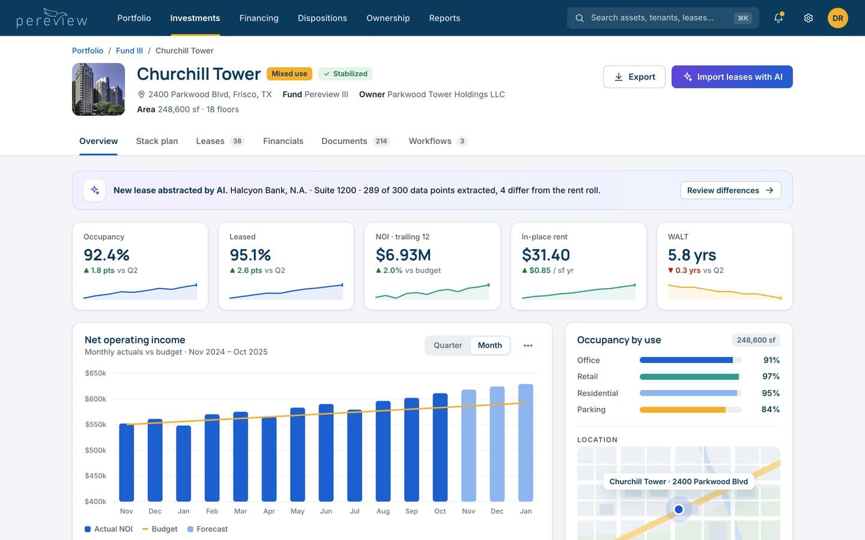Screen dimensions: 865x540
Task: Open the WALT 5.8 yrs card
Action: (x=724, y=266)
